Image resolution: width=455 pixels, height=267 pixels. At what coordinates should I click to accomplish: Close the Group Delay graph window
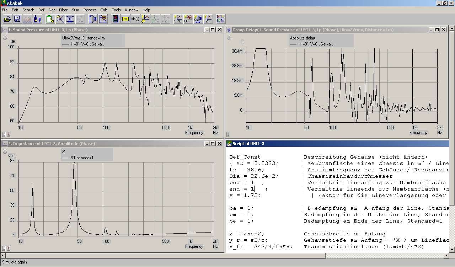(x=443, y=30)
